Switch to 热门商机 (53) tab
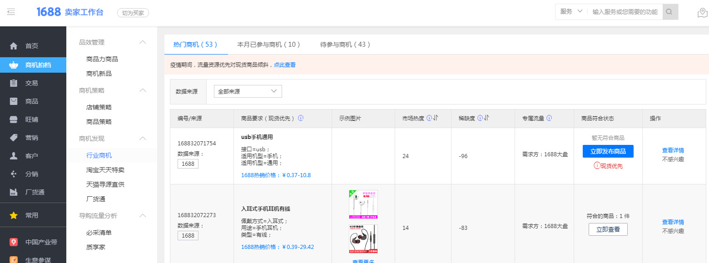The height and width of the screenshot is (263, 709). [195, 45]
